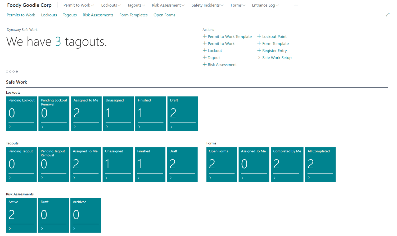Drill into the Finished Tagouts tile
Screen dimensions: 397x236
(x=150, y=165)
